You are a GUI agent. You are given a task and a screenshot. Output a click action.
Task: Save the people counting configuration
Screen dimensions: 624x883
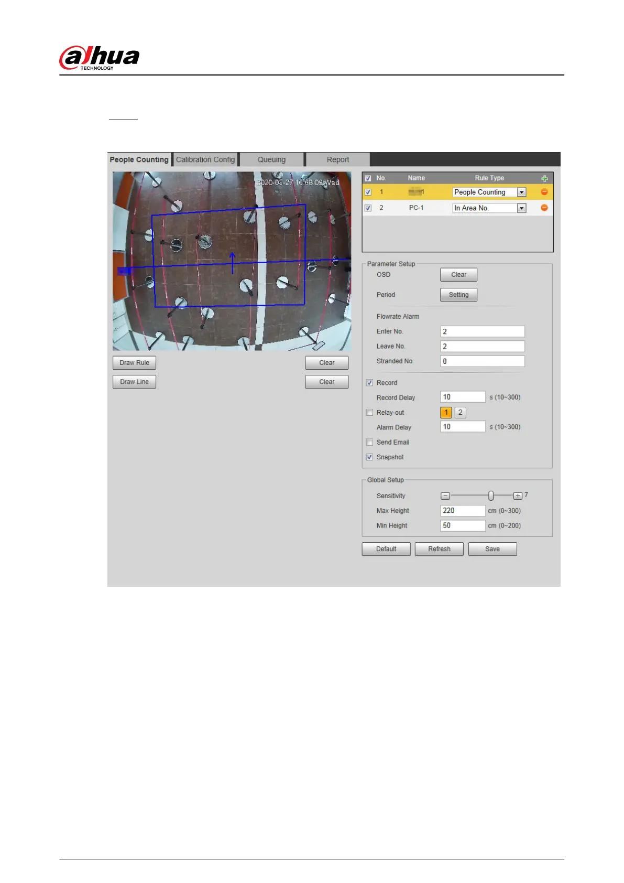(x=492, y=549)
